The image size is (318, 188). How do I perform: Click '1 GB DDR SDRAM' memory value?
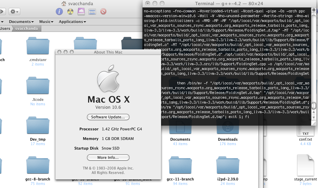tap(118, 139)
